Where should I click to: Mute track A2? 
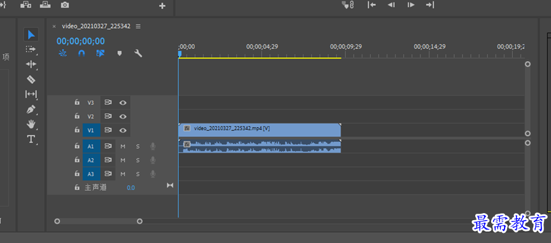click(123, 160)
